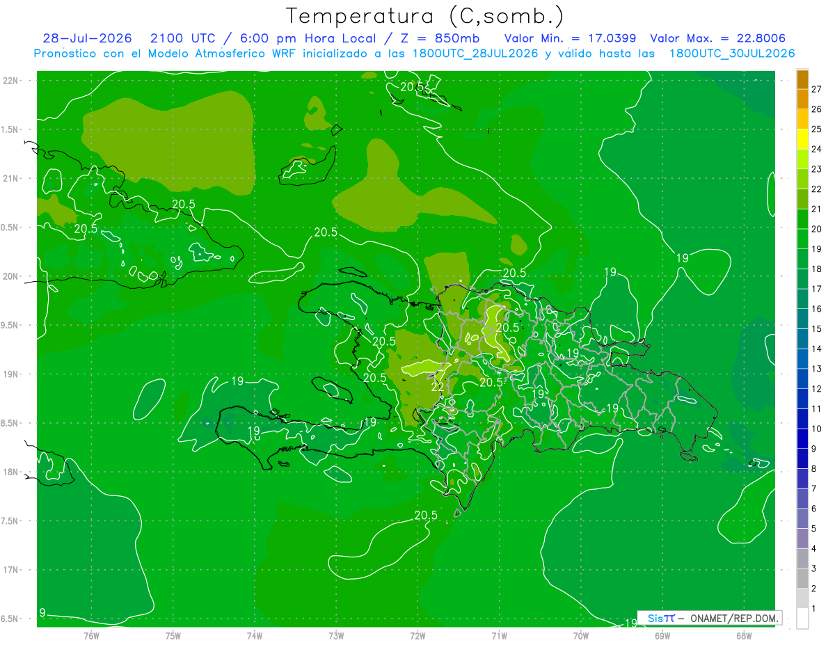
Task: Click the "70W" longitude axis label
Action: 581,635
